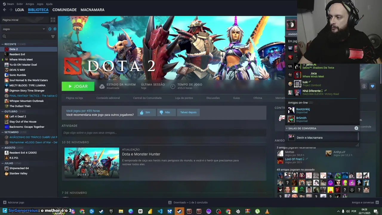This screenshot has height=215, width=382.
Task: Click the Stardew Valley game icon
Action: tap(6, 173)
